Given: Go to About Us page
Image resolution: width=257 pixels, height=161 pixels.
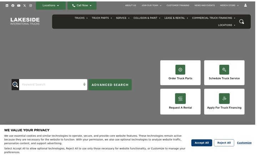Looking at the screenshot, I should (x=131, y=5).
